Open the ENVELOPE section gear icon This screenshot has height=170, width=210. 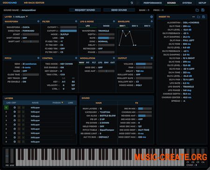(152, 22)
